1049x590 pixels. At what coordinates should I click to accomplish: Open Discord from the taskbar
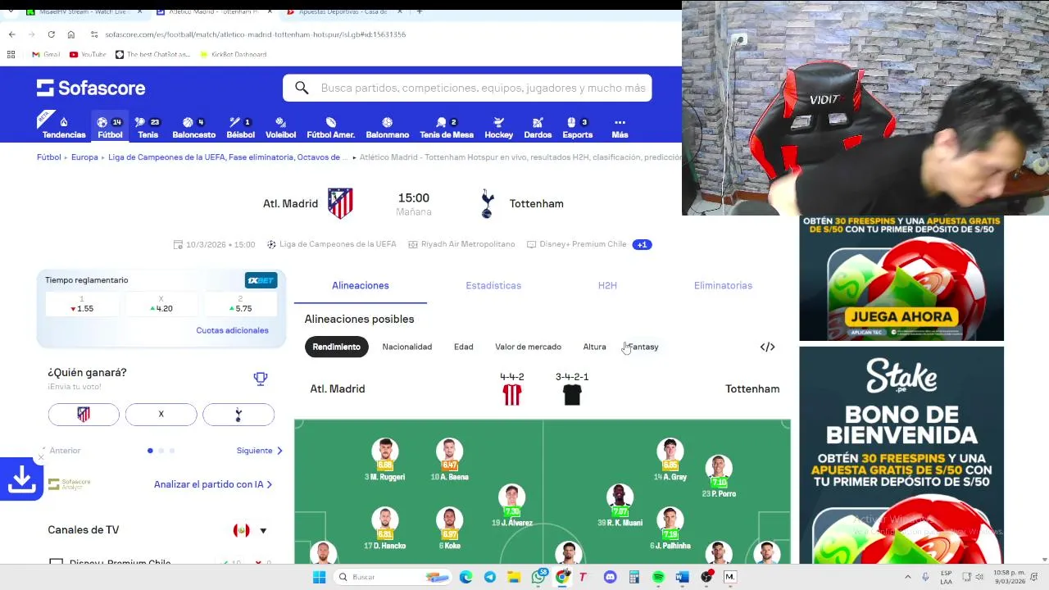[x=610, y=577]
